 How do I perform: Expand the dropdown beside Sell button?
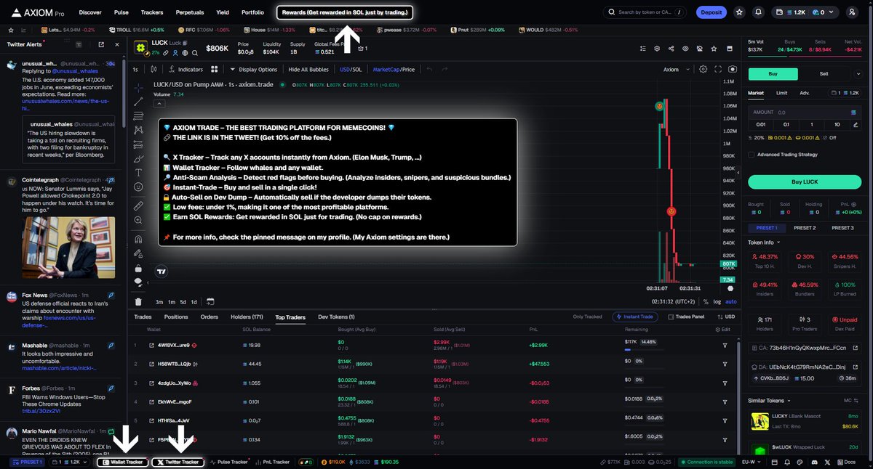click(858, 73)
